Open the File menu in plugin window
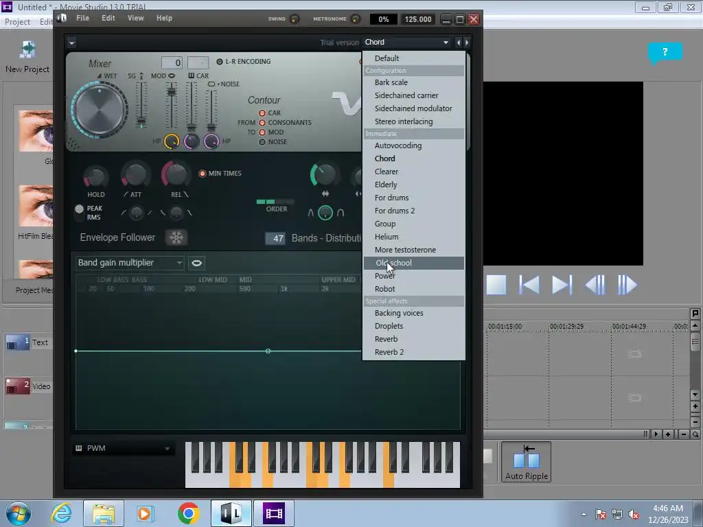 [82, 18]
